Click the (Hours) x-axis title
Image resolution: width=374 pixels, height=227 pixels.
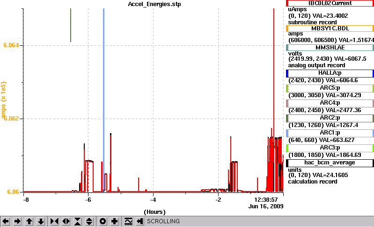click(x=154, y=212)
